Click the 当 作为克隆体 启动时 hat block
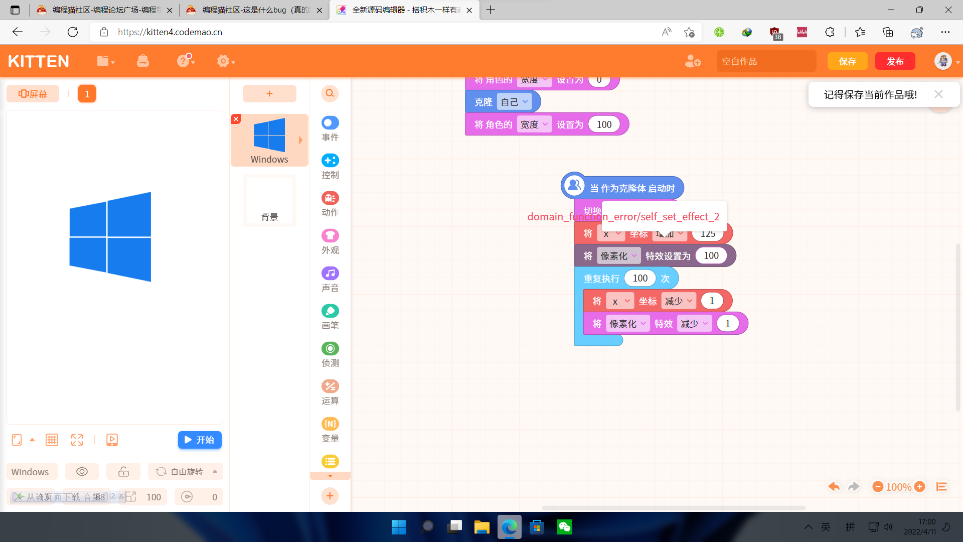 click(x=622, y=188)
